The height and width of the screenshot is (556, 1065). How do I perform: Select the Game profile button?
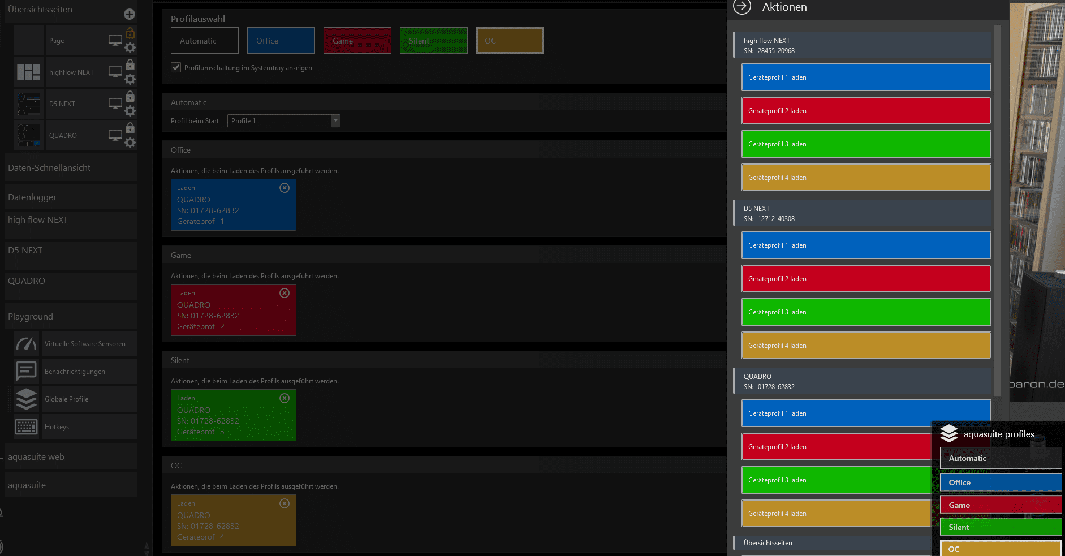[x=357, y=41]
